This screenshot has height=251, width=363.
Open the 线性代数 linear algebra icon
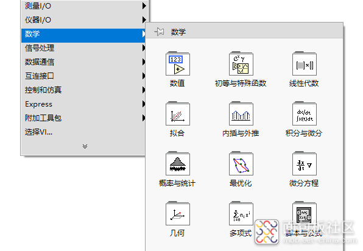[x=305, y=63]
